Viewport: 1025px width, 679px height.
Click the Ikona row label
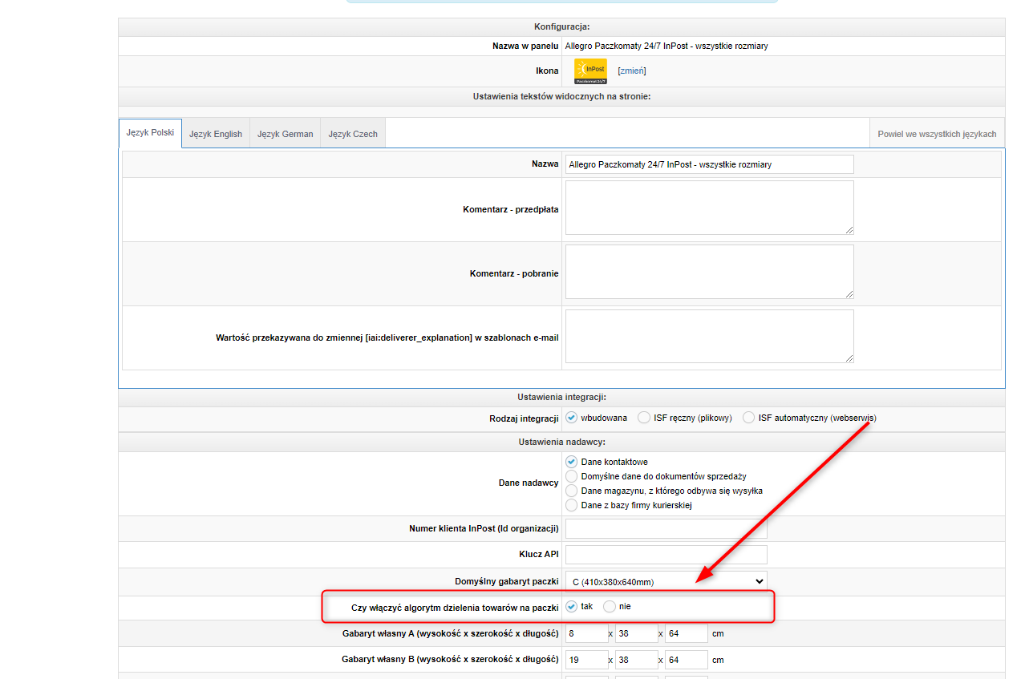[547, 71]
